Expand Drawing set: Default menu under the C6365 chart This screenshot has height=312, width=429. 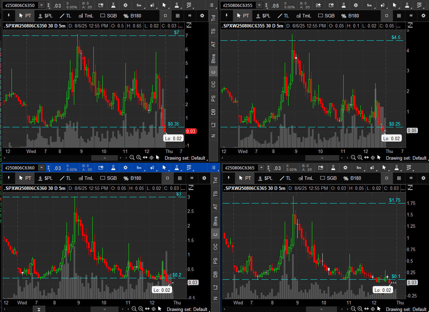(x=406, y=309)
